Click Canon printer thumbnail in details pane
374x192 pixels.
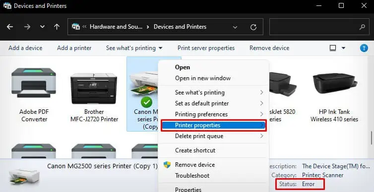(x=24, y=177)
